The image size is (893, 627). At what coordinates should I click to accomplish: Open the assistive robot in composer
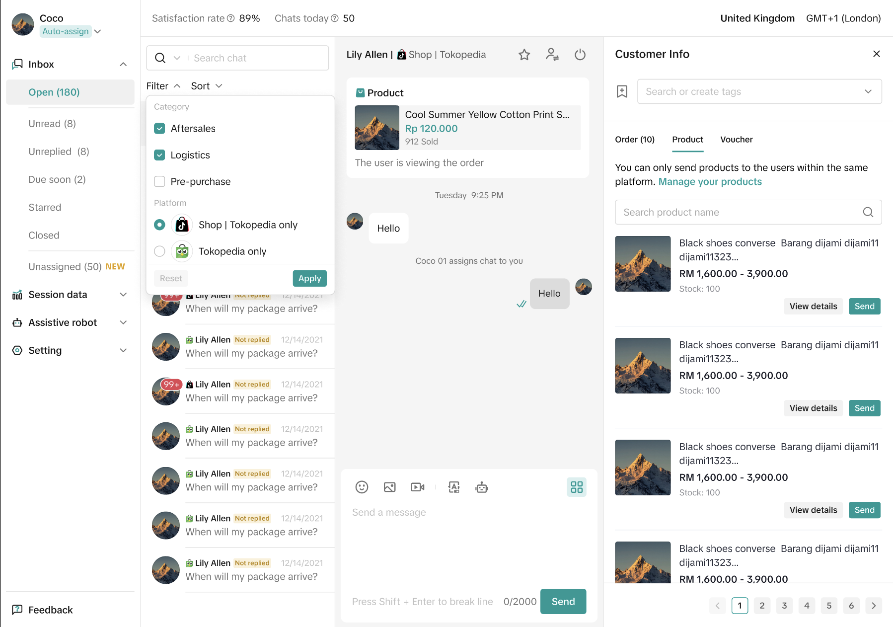[482, 487]
